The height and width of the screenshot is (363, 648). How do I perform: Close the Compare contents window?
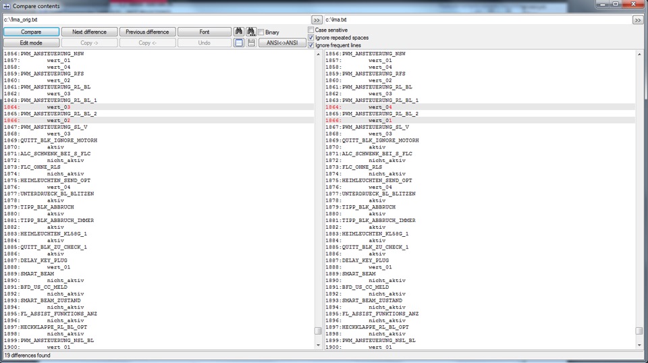coord(634,4)
